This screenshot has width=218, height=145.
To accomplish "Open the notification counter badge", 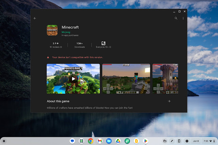I will click(x=187, y=141).
